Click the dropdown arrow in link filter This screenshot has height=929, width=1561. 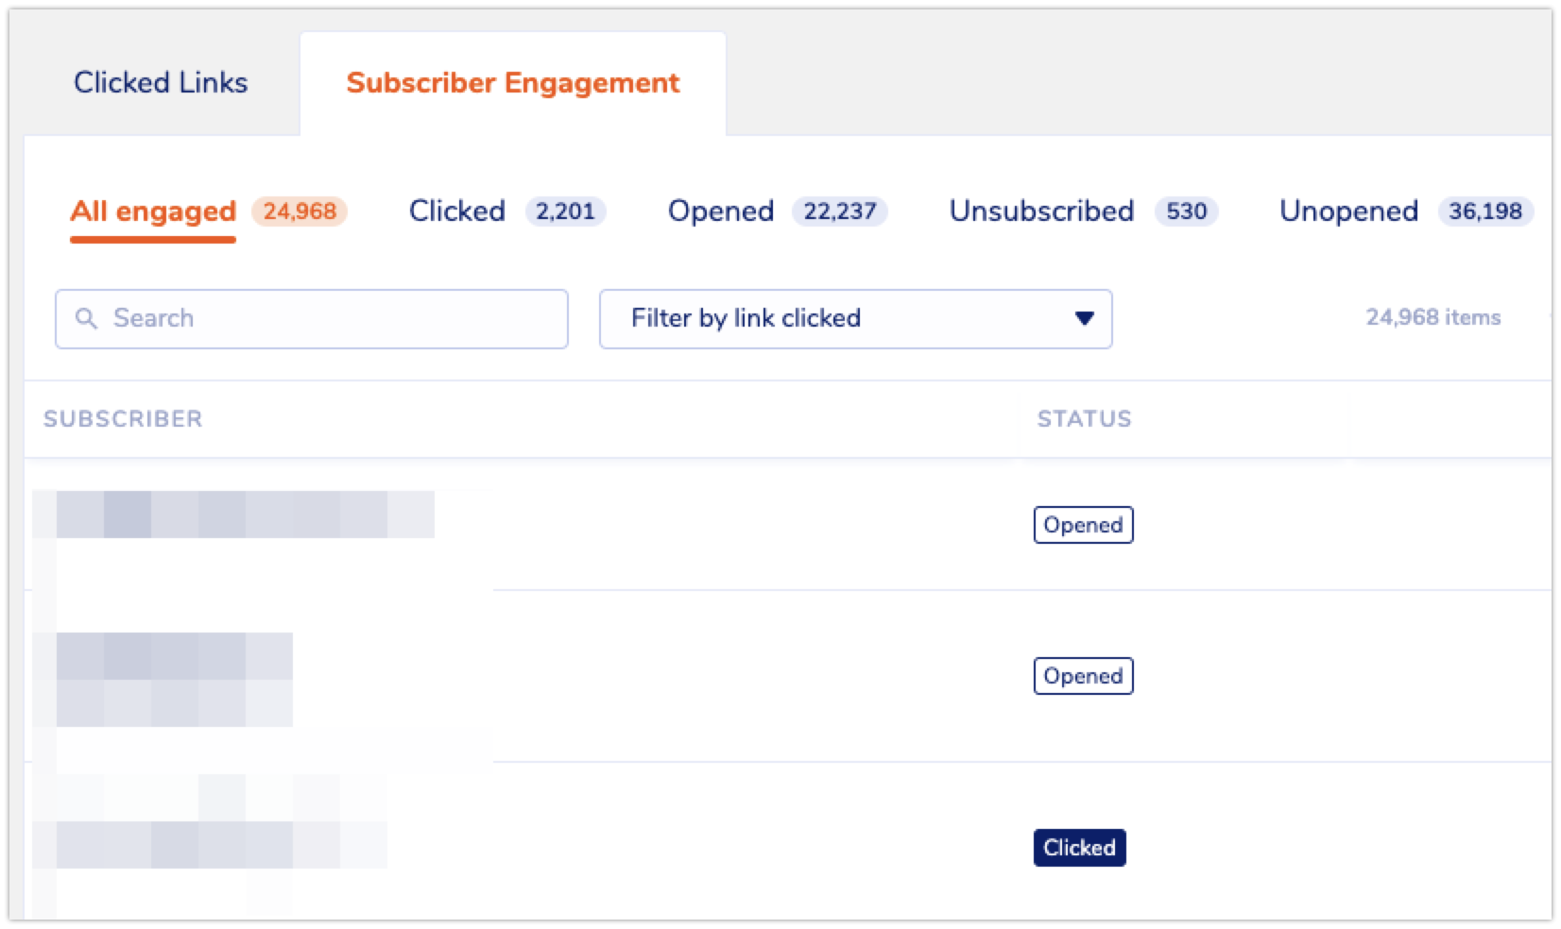point(1085,319)
